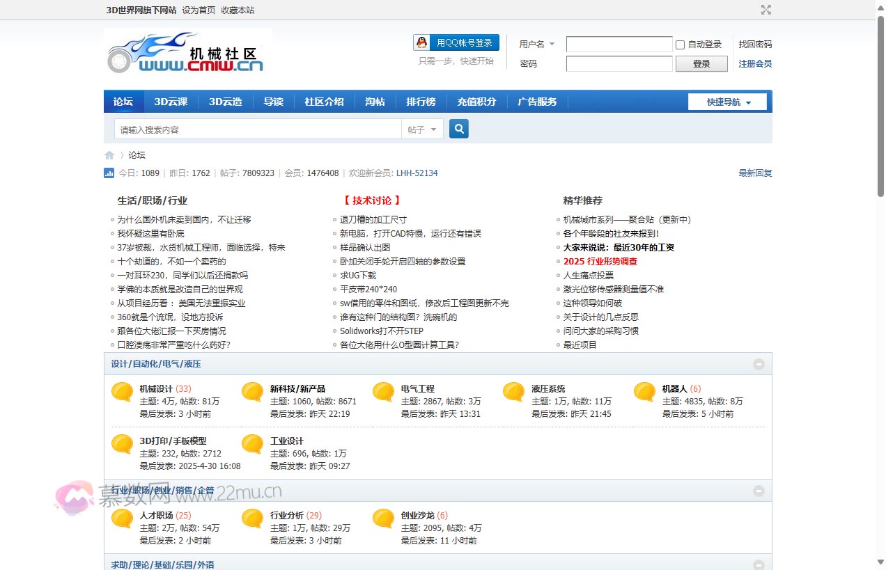Click the 机械社区 site logo

click(x=187, y=52)
